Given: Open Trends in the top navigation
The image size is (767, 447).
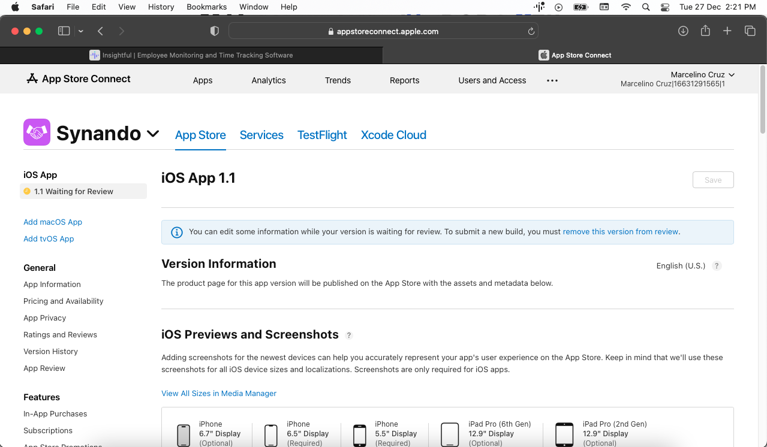Looking at the screenshot, I should (338, 80).
